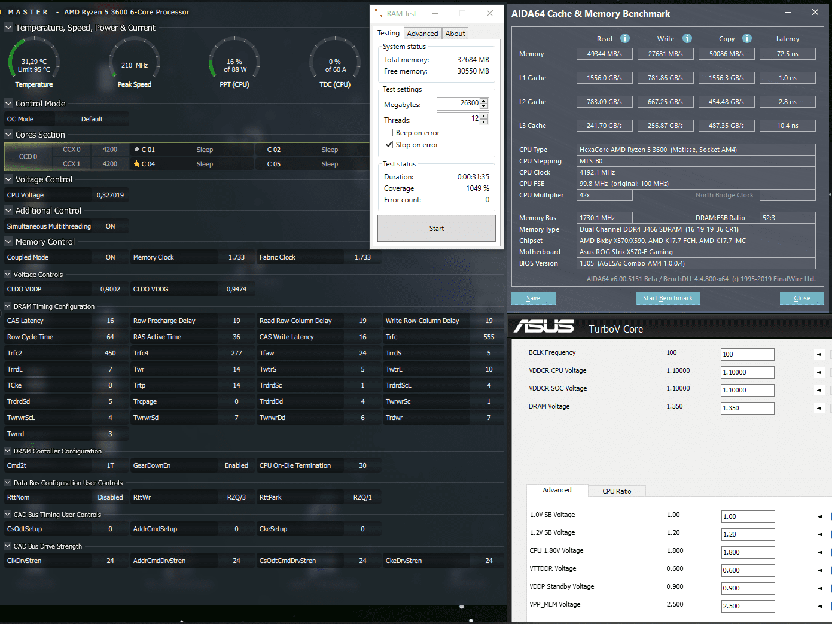Click the info icon next to Write

(x=687, y=38)
